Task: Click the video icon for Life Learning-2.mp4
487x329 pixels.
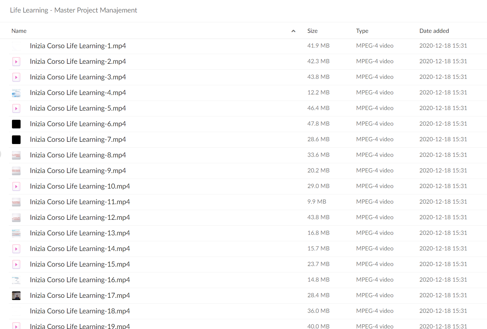Action: tap(16, 62)
